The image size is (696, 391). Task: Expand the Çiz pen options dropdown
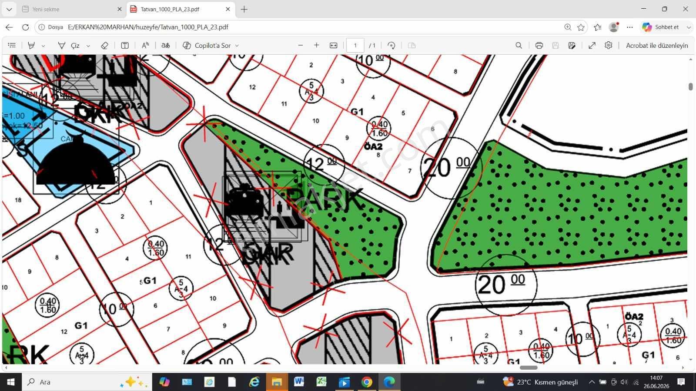click(x=88, y=46)
